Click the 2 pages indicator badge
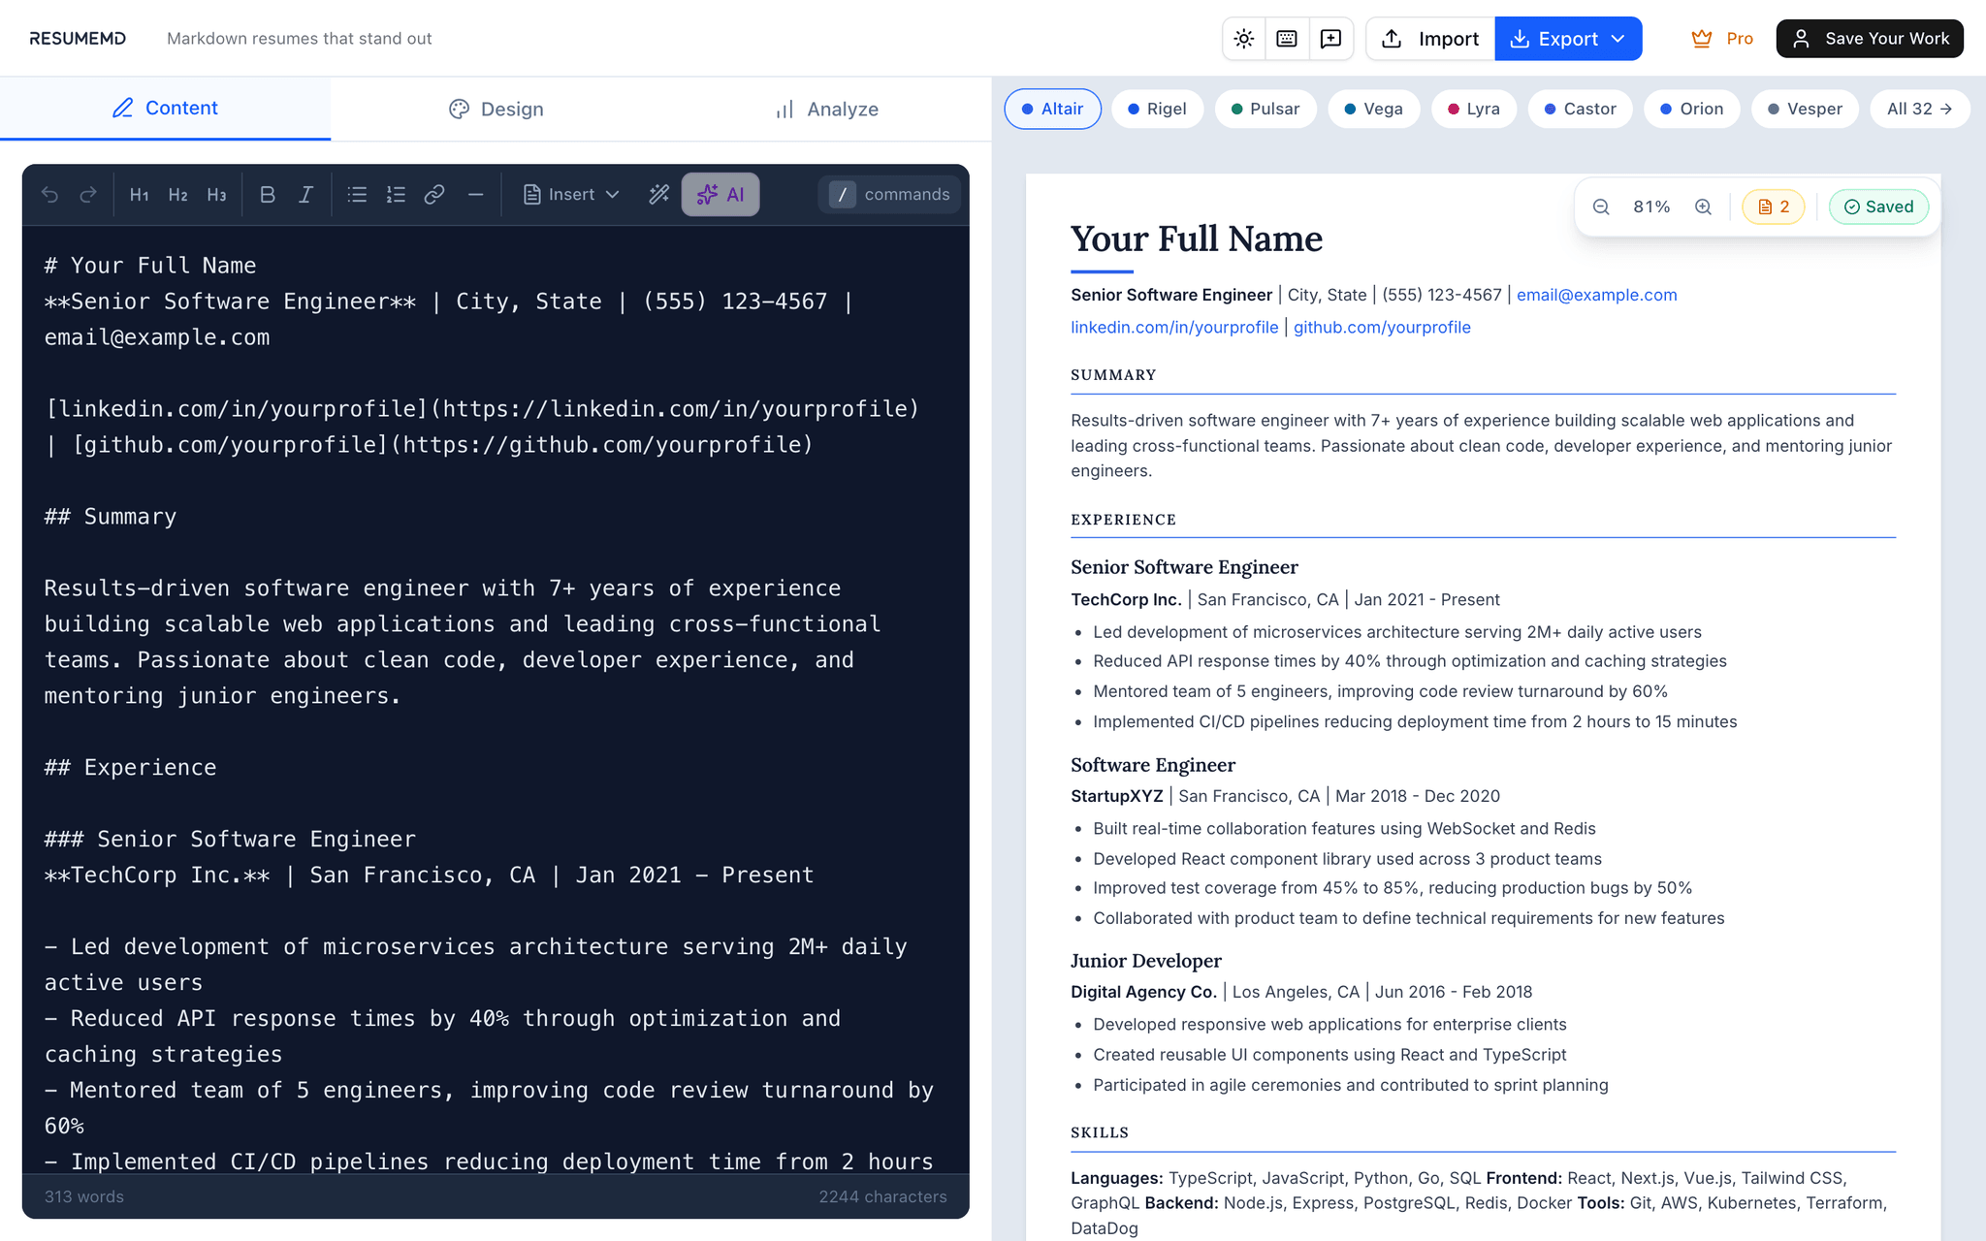This screenshot has width=1986, height=1241. pos(1773,207)
